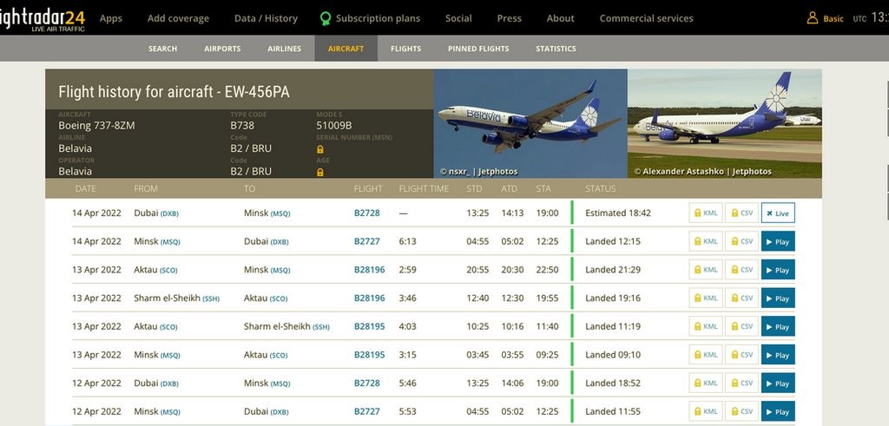
Task: Open the DXB airport link in first row
Action: coord(169,213)
